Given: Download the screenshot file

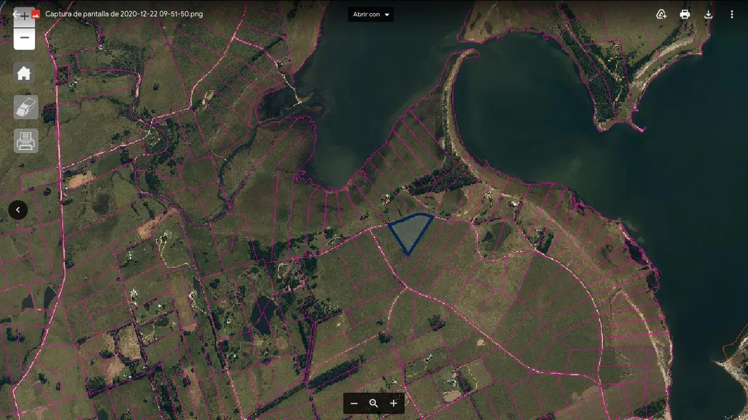Looking at the screenshot, I should pos(708,14).
